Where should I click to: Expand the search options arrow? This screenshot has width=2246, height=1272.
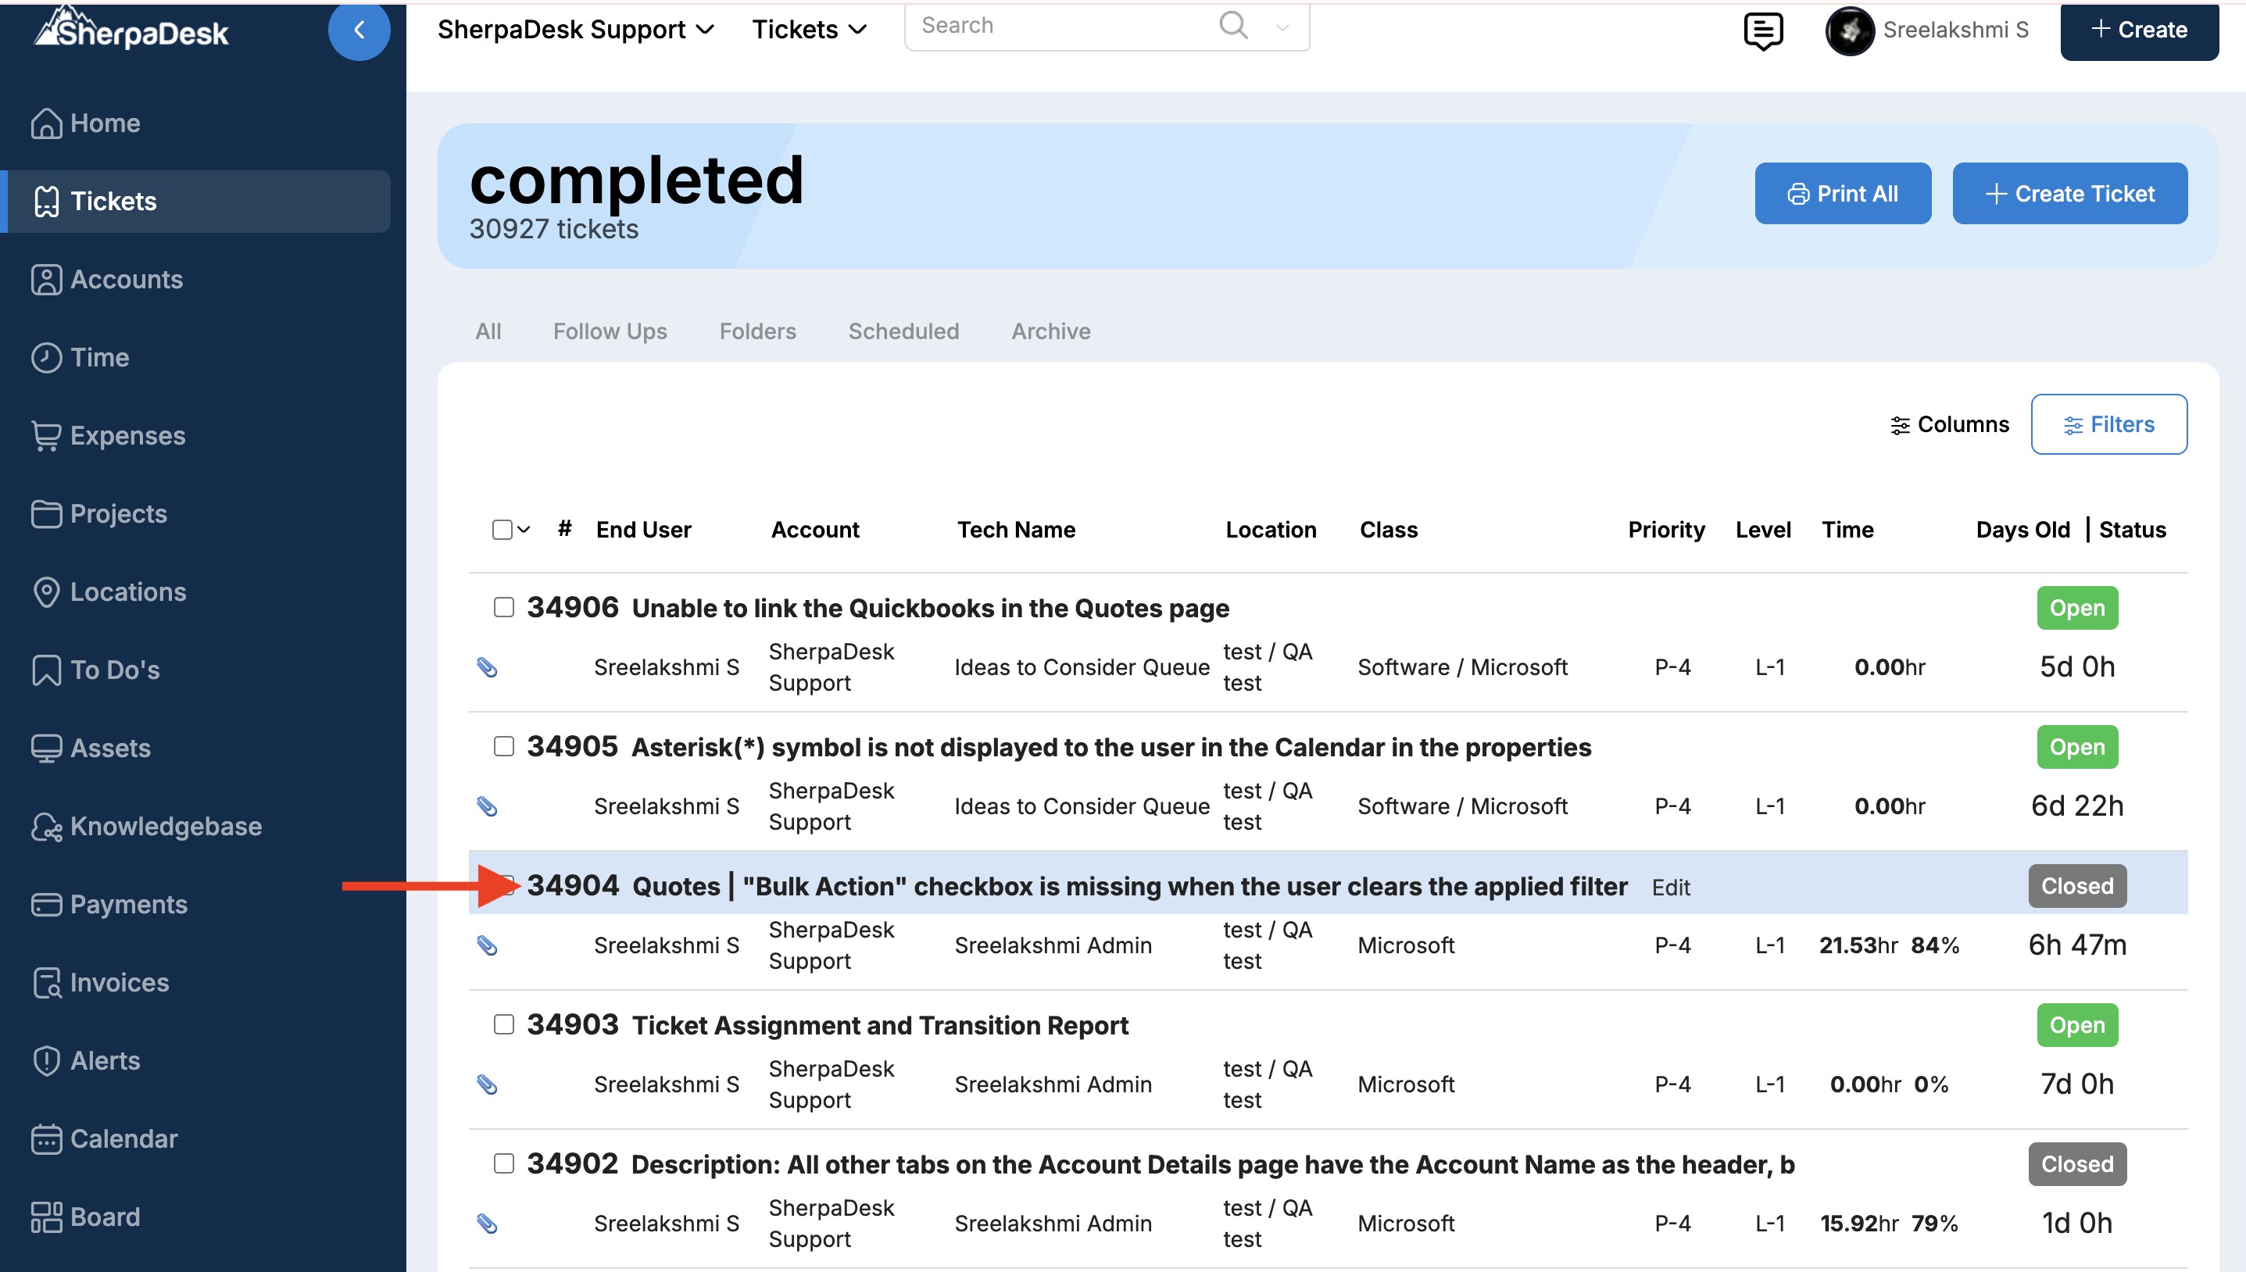1282,27
